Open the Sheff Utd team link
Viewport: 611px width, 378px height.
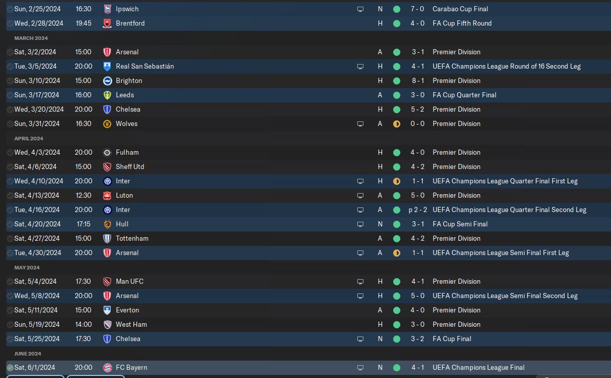pos(130,166)
